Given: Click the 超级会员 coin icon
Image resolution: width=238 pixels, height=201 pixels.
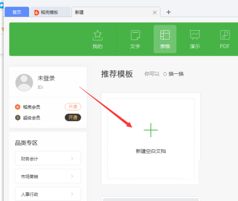Looking at the screenshot, I should point(18,118).
